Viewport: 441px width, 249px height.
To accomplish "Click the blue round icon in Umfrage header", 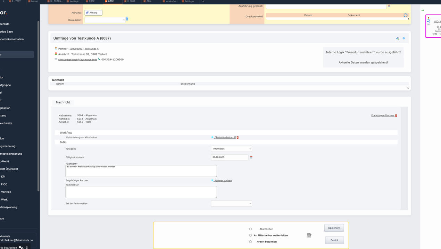I will point(404,38).
